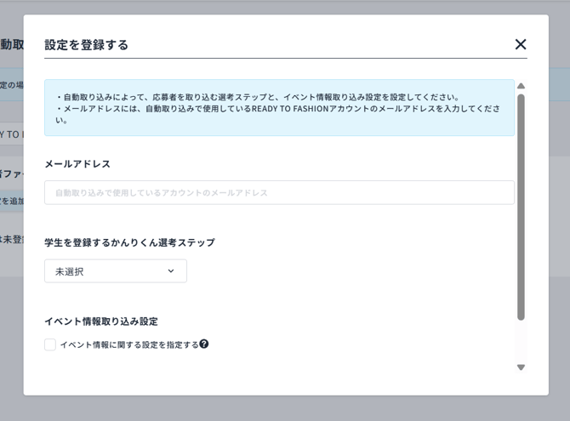Click the イベント情報に関する設定を指定する label text
Image resolution: width=570 pixels, height=421 pixels.
(128, 344)
